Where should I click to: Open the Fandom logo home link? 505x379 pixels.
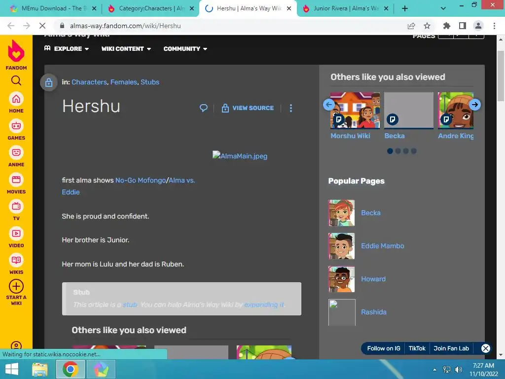point(16,55)
